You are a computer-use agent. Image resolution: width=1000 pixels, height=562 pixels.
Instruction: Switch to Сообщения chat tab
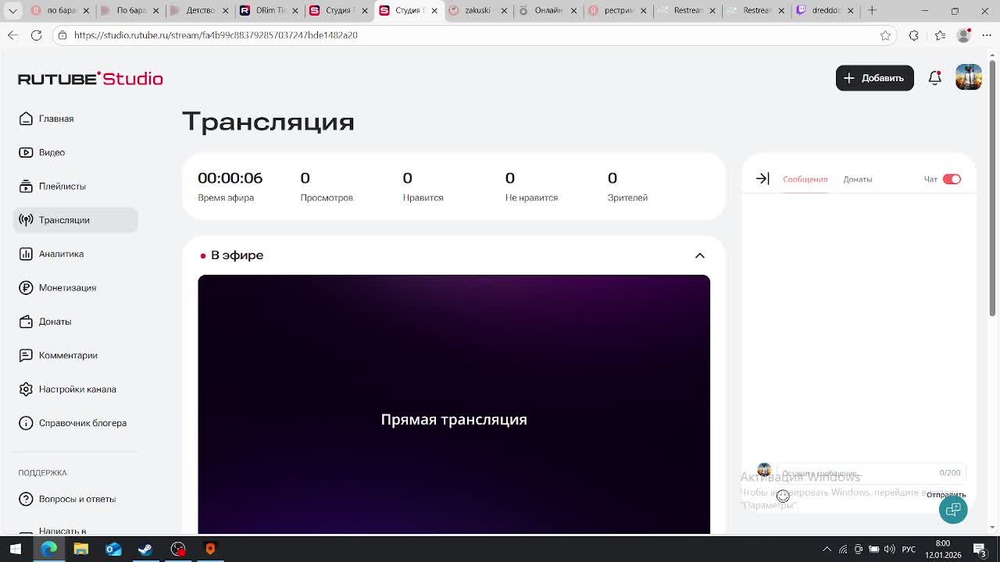pos(805,180)
